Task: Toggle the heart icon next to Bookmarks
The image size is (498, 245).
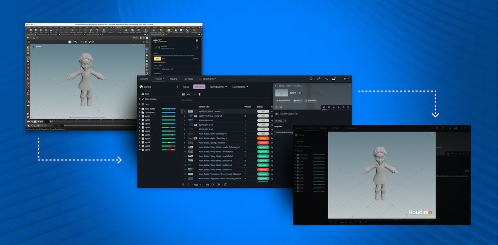Action: 200,79
